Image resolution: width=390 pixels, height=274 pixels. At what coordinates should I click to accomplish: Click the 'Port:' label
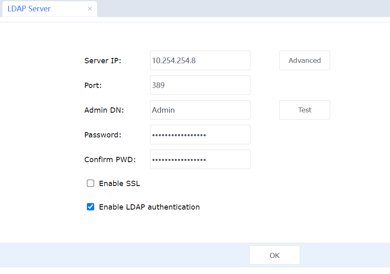pyautogui.click(x=93, y=86)
